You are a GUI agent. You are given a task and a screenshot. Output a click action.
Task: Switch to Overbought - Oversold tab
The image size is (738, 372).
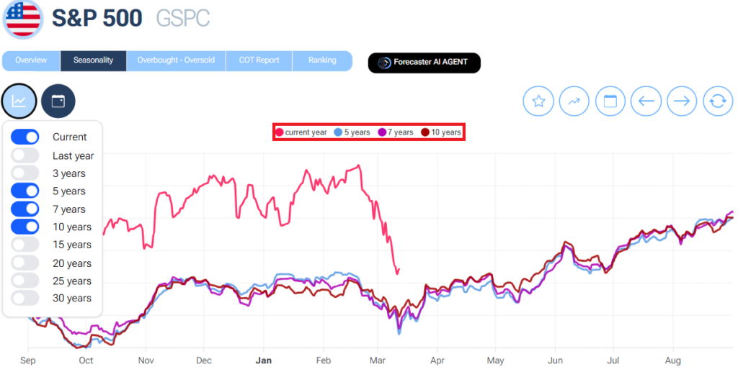click(176, 60)
